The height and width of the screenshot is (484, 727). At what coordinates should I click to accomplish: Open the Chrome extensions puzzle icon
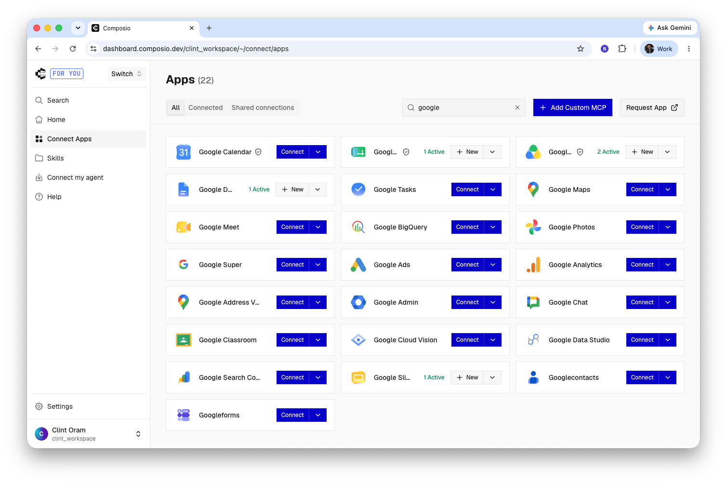622,49
